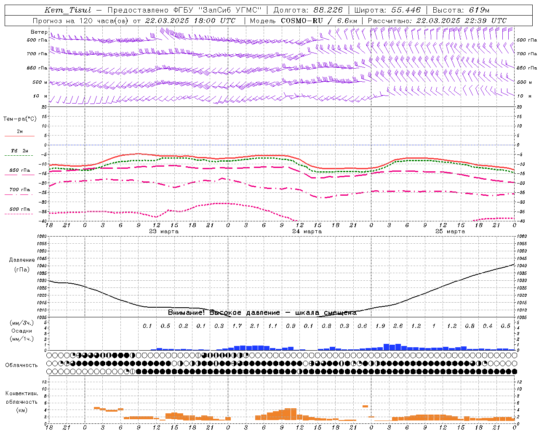Click the 3-hour precipitation value 1.9
The width and height of the screenshot is (539, 431).
click(x=380, y=326)
